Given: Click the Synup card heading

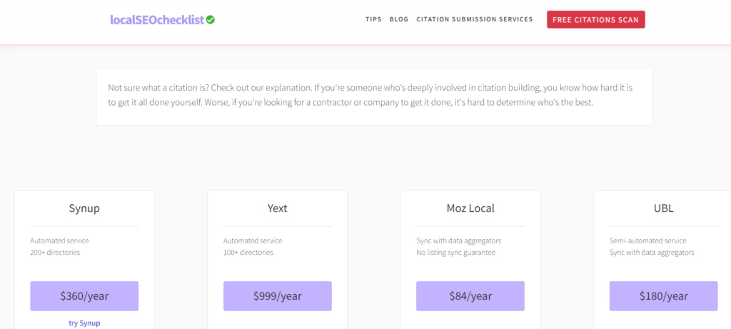Looking at the screenshot, I should click(x=84, y=208).
